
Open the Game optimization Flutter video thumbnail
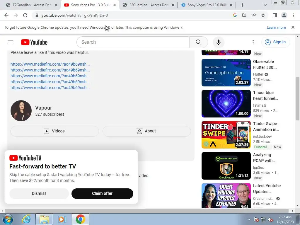click(226, 73)
